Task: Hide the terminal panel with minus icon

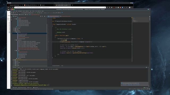Action: point(148,68)
